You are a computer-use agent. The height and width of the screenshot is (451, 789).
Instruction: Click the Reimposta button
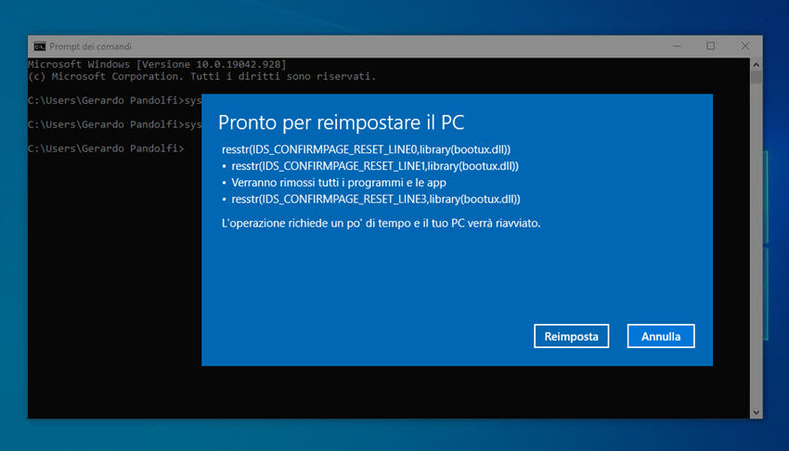pyautogui.click(x=571, y=336)
